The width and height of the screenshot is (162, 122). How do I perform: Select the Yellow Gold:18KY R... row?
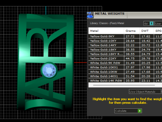[x=125, y=54]
